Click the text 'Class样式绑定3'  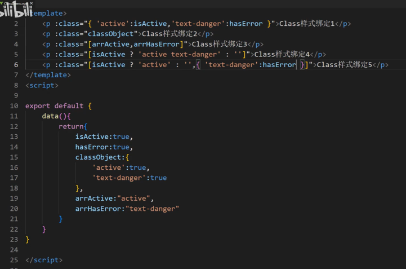point(219,44)
